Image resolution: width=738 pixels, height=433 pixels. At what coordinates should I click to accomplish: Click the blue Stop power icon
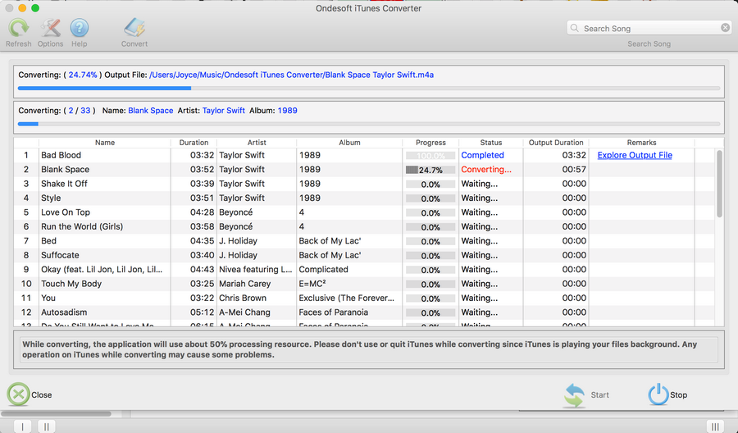point(658,394)
